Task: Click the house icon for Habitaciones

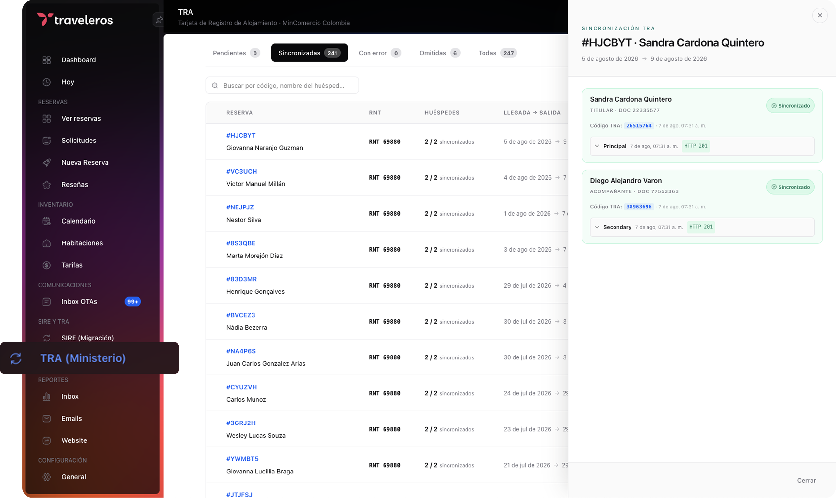Action: coord(47,243)
